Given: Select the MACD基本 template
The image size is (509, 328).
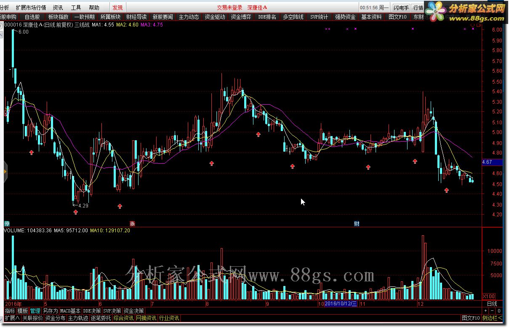Looking at the screenshot, I should [x=70, y=311].
